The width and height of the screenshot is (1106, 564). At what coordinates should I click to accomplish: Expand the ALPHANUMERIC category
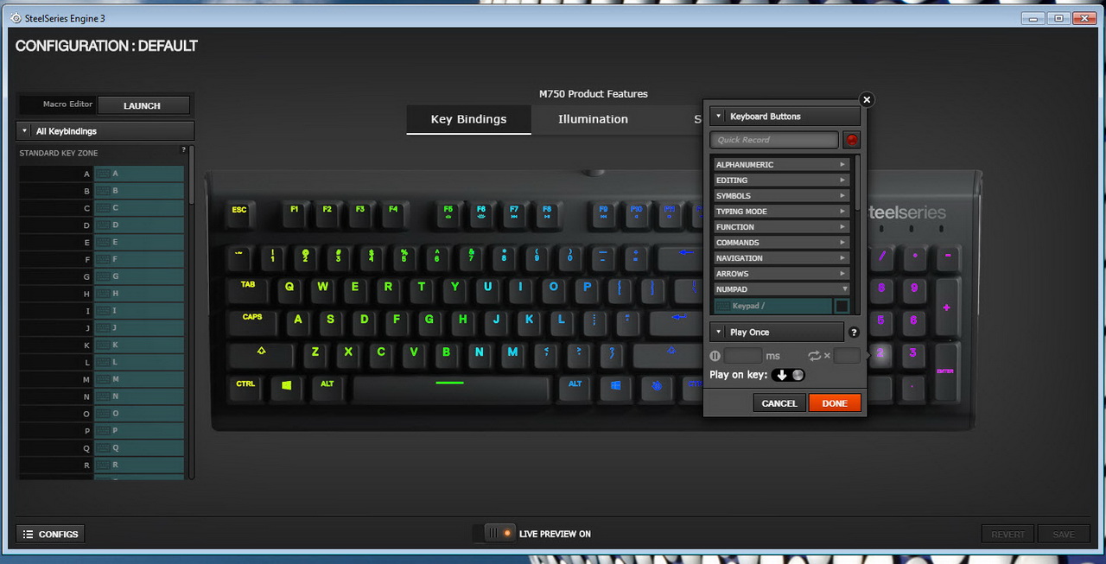[781, 165]
